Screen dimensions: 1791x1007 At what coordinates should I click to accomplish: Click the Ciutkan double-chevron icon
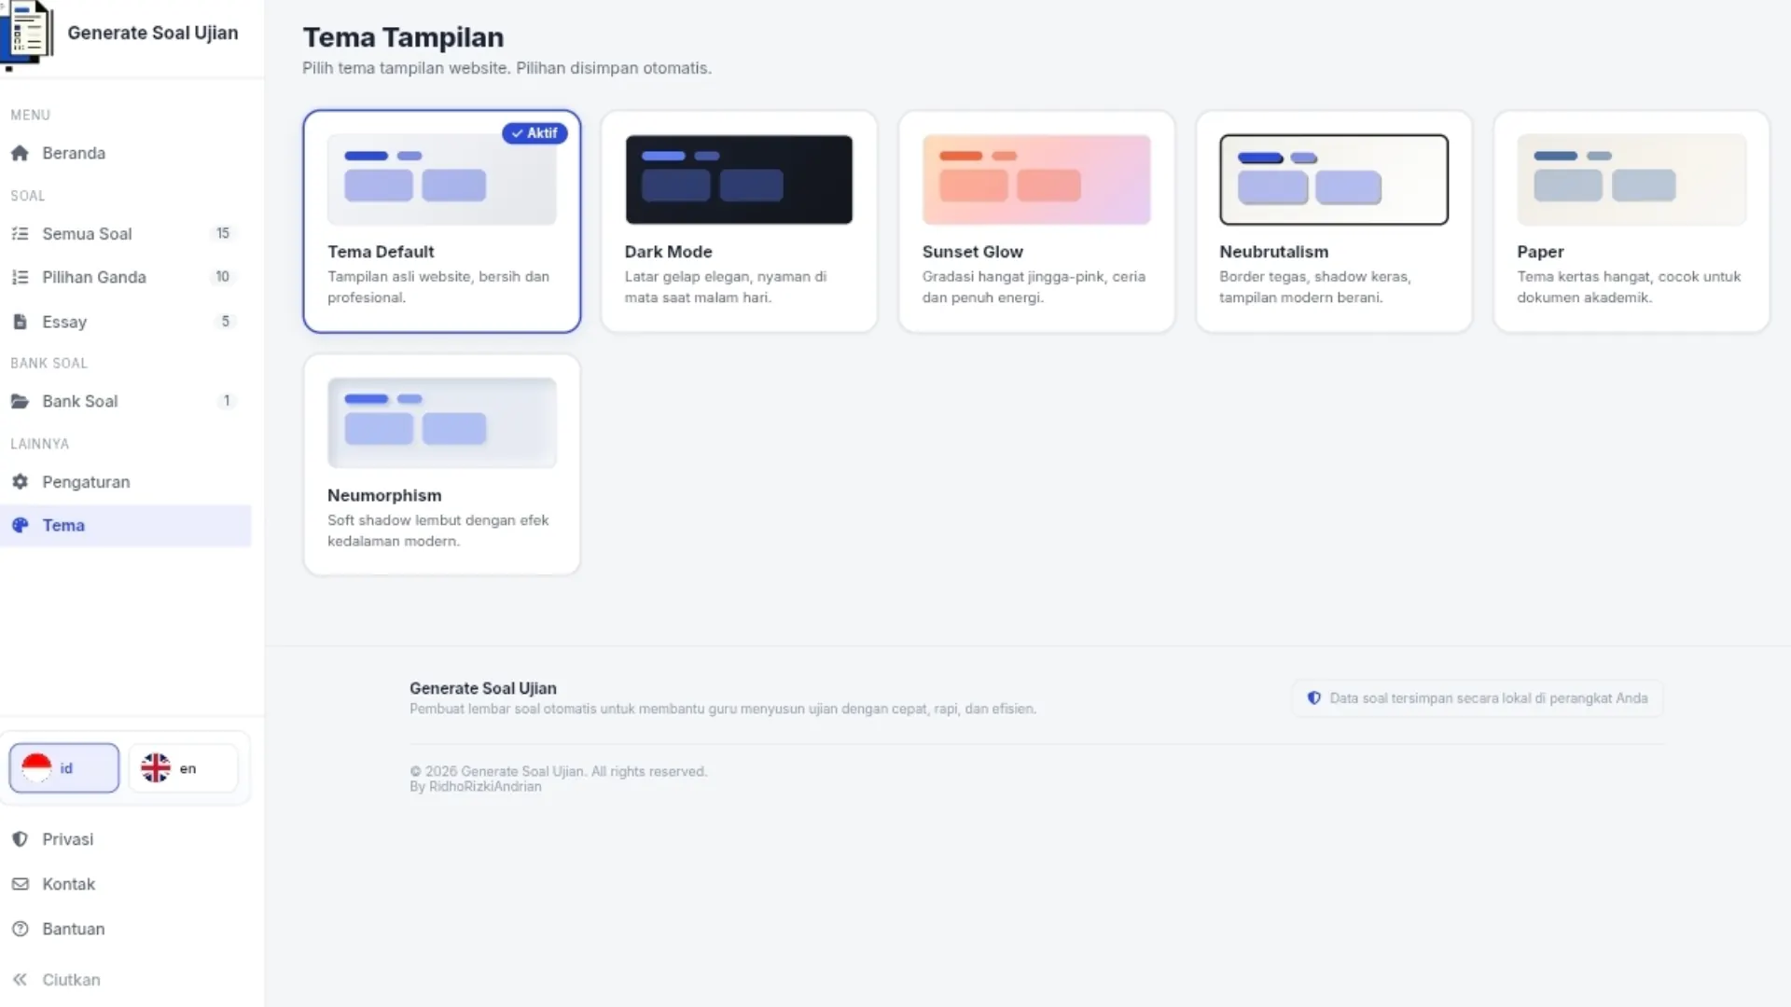click(x=20, y=980)
